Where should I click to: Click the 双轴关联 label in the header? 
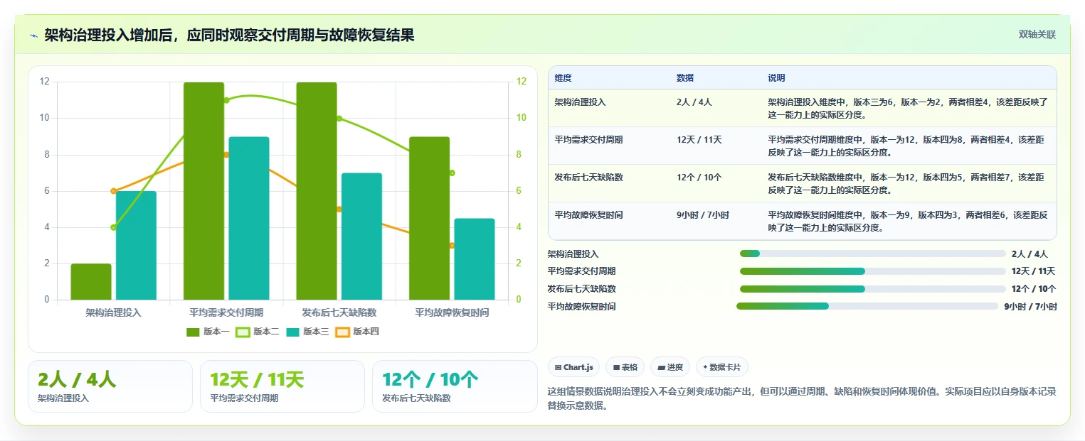[x=1037, y=35]
